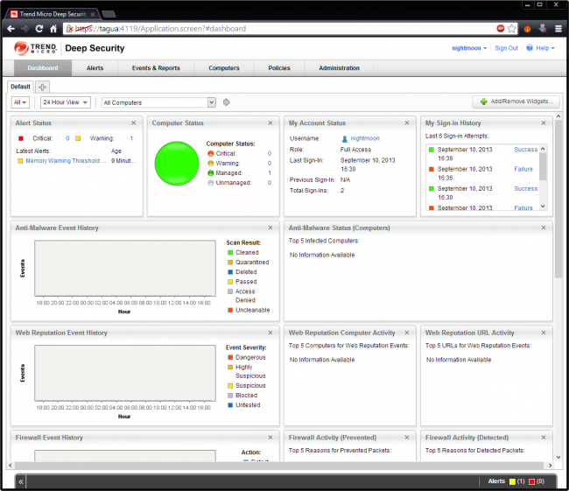Click the yellow alerts (1) indicator in bottom bar
The image size is (569, 491).
[516, 481]
